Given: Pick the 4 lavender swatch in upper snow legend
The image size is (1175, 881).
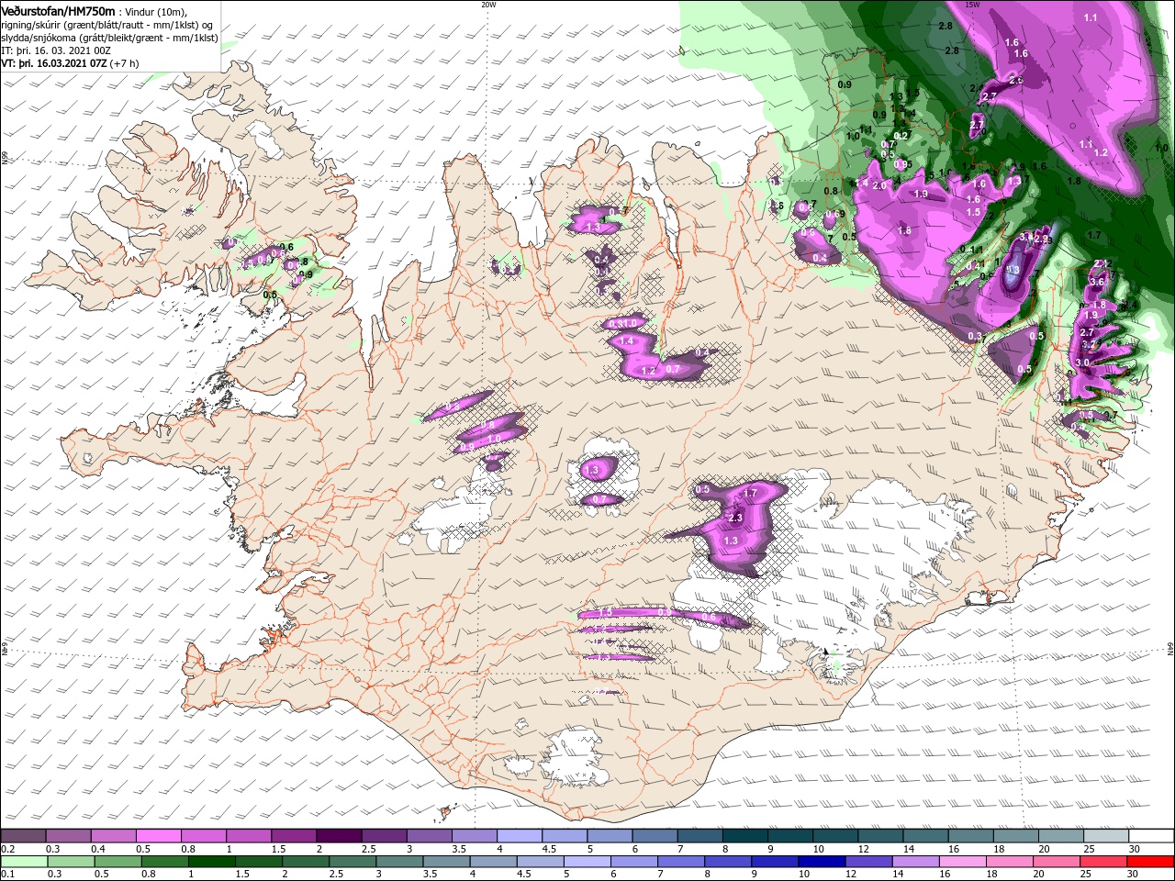Looking at the screenshot, I should coord(520,836).
